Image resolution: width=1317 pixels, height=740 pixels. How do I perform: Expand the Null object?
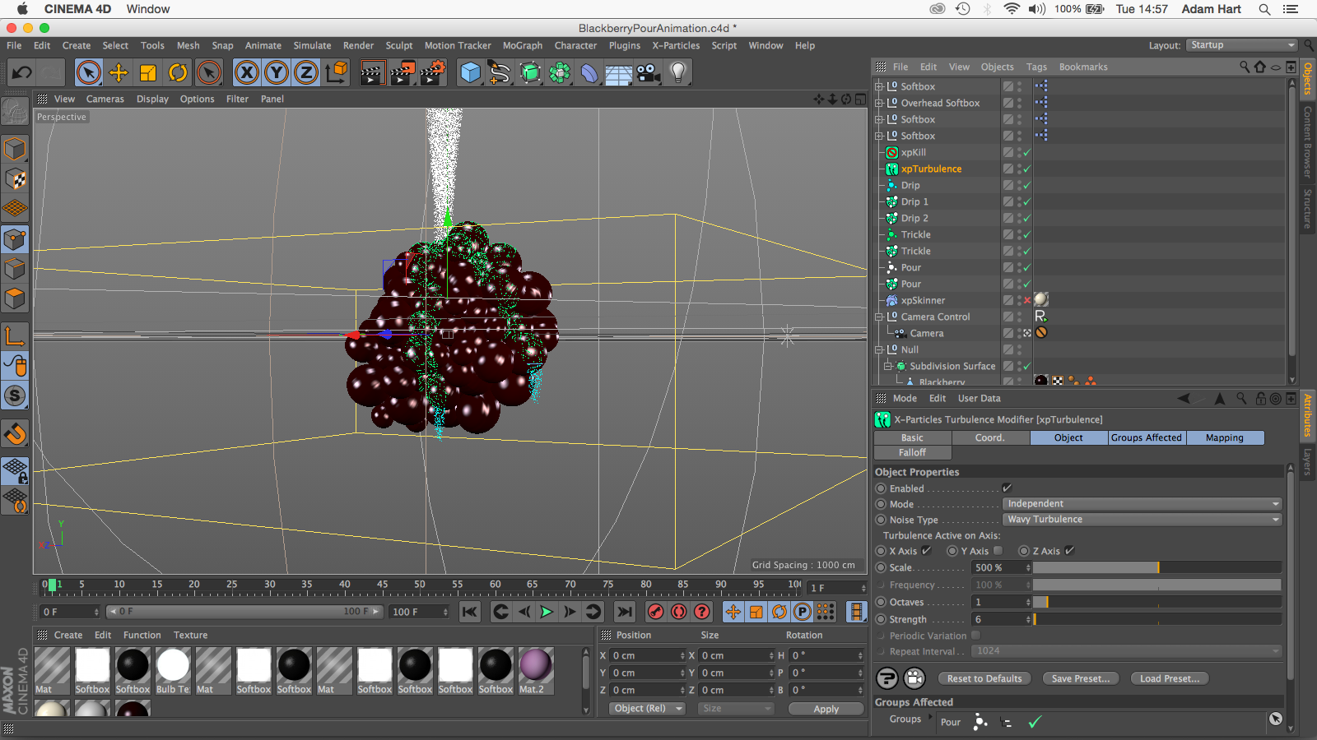[879, 349]
